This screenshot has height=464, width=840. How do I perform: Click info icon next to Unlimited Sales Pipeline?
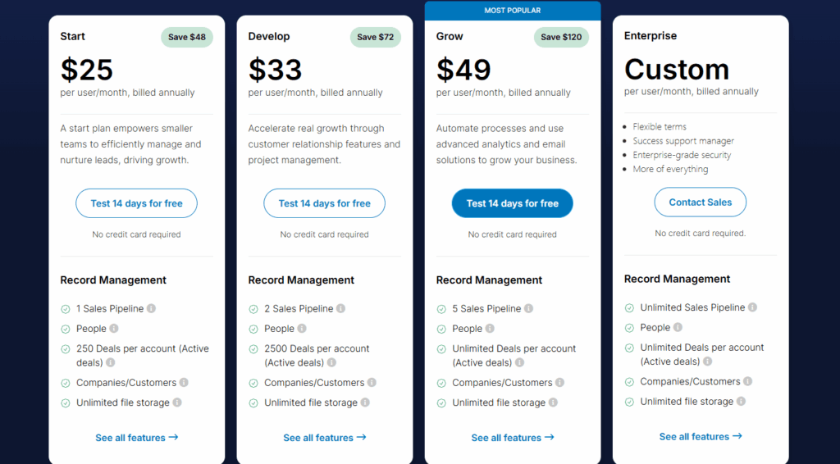pyautogui.click(x=752, y=307)
